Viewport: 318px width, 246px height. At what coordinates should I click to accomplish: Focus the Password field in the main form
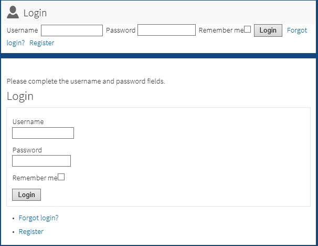coord(41,161)
